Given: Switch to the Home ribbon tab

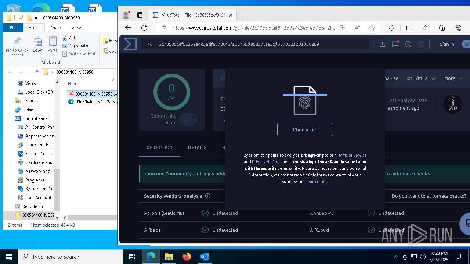Looking at the screenshot, I should 34,28.
